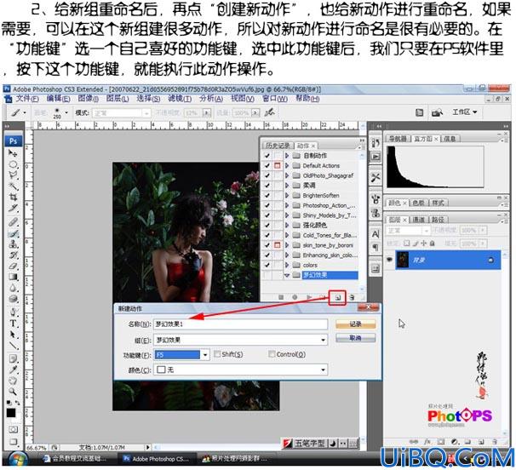
Task: Open the 功能键 function key dropdown
Action: [205, 355]
